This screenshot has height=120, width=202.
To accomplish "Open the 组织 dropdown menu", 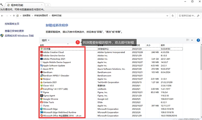I will click(x=46, y=40).
